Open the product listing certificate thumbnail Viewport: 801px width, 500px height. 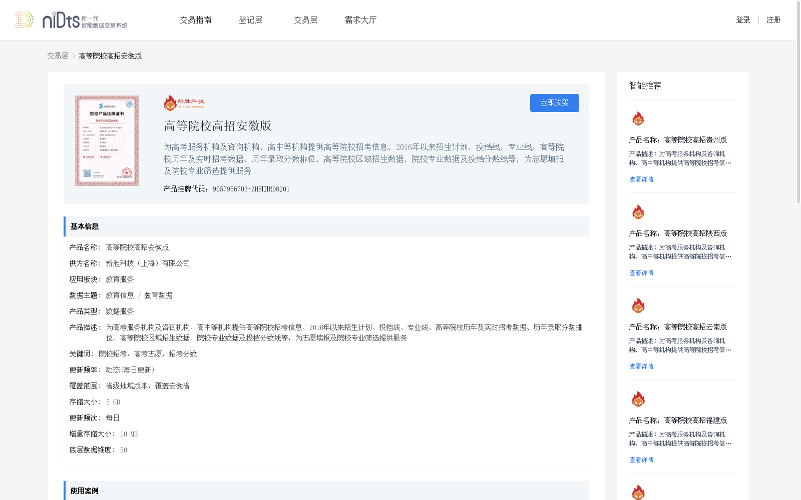click(x=107, y=141)
